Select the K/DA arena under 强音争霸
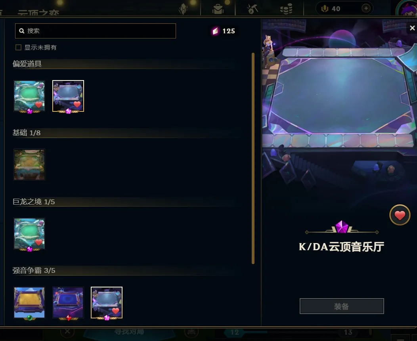 pos(107,303)
